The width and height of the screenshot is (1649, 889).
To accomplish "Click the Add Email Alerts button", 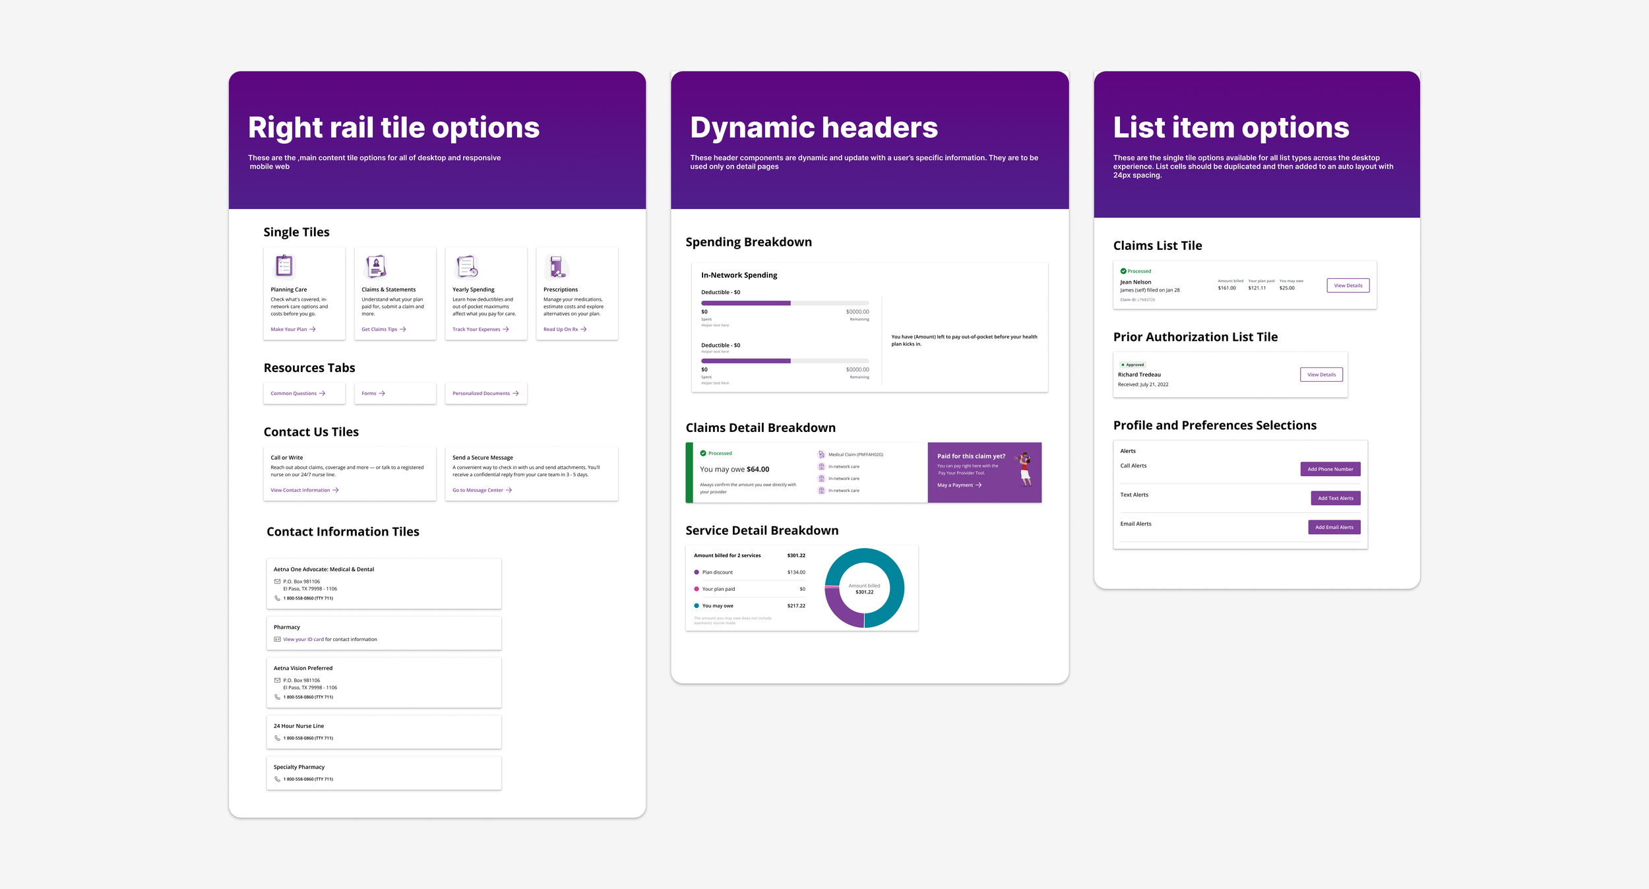I will 1334,527.
